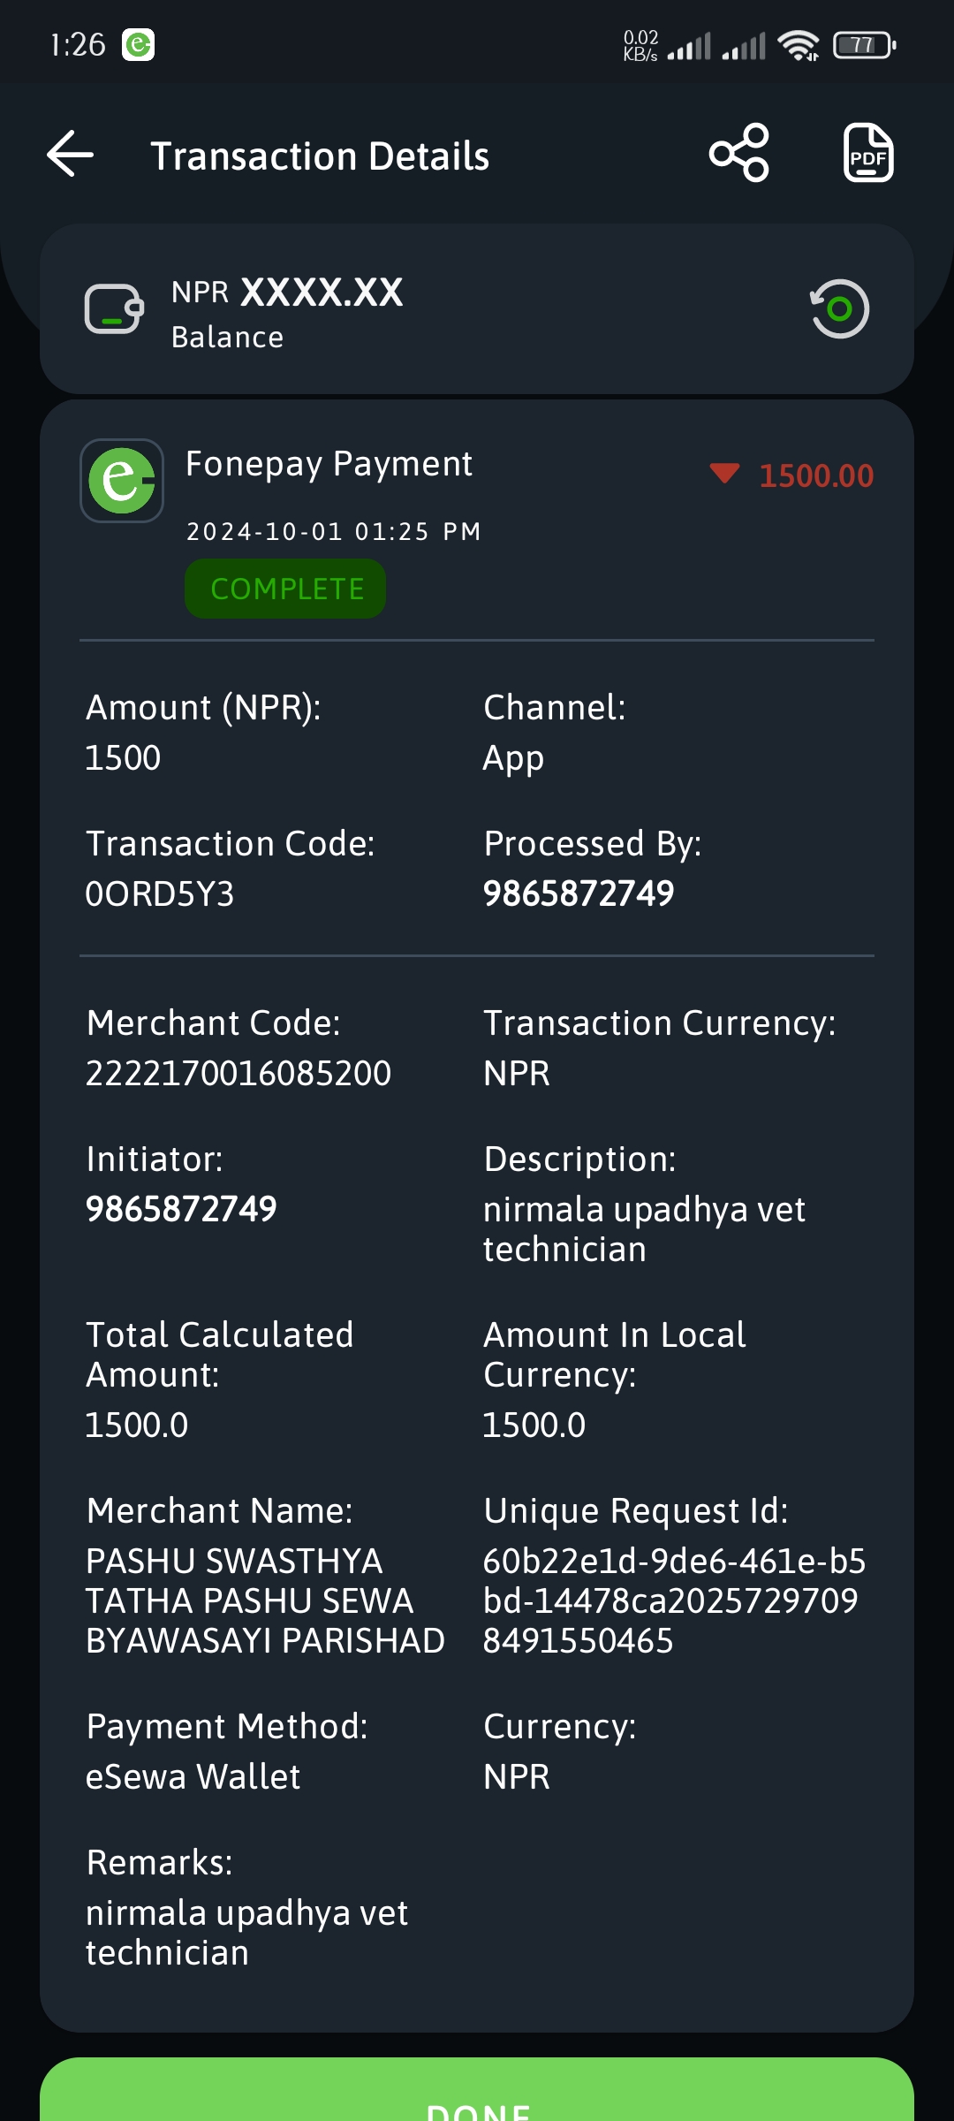Screen dimensions: 954x2121
Task: Refresh the balance with the reload icon
Action: click(x=840, y=308)
